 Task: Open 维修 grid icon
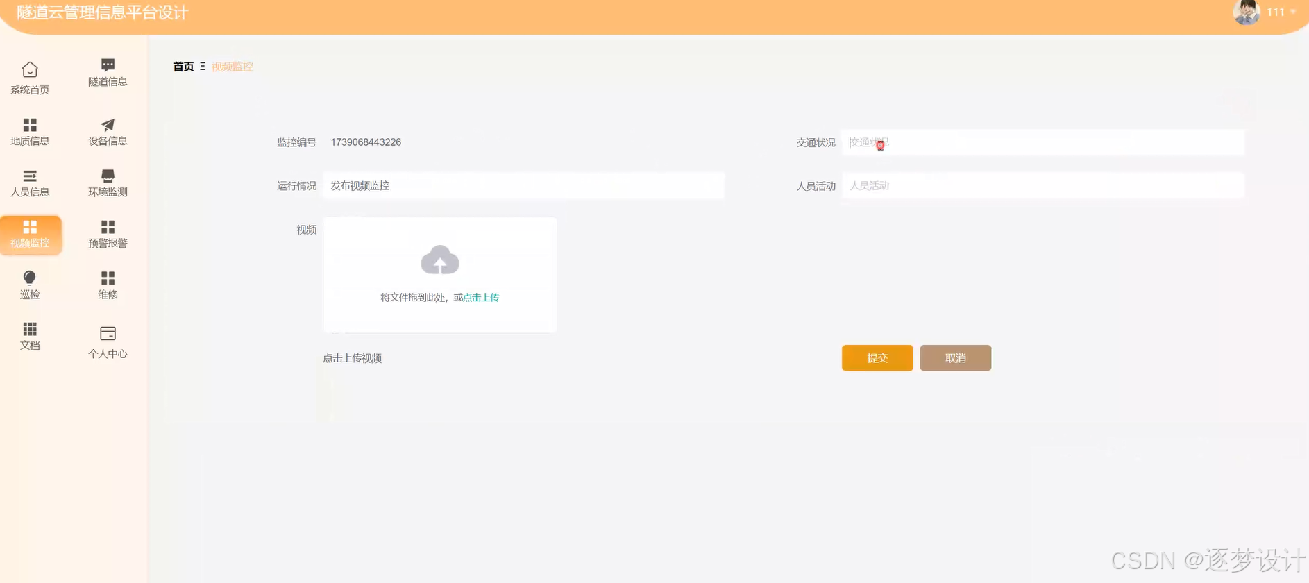[x=108, y=278]
